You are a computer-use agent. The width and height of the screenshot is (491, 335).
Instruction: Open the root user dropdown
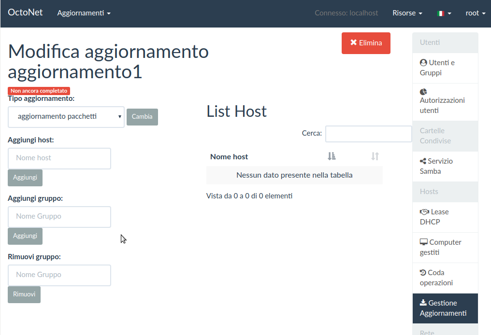click(476, 13)
